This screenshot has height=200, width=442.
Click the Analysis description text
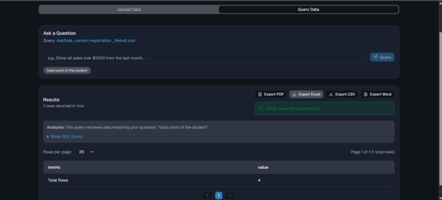(127, 127)
